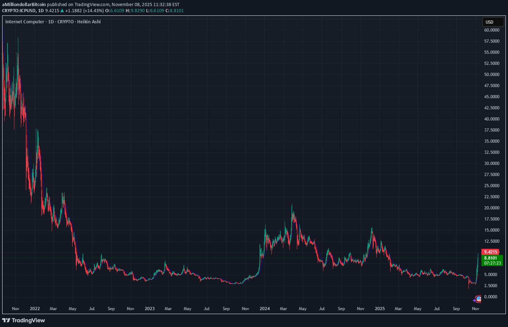Click the 20.0000 price scale label
Viewport: 508px width, 327px height.
(491, 208)
